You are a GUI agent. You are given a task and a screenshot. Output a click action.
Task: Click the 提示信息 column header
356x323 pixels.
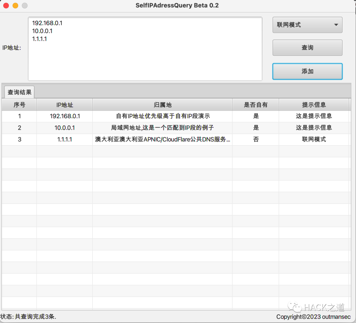pyautogui.click(x=314, y=104)
